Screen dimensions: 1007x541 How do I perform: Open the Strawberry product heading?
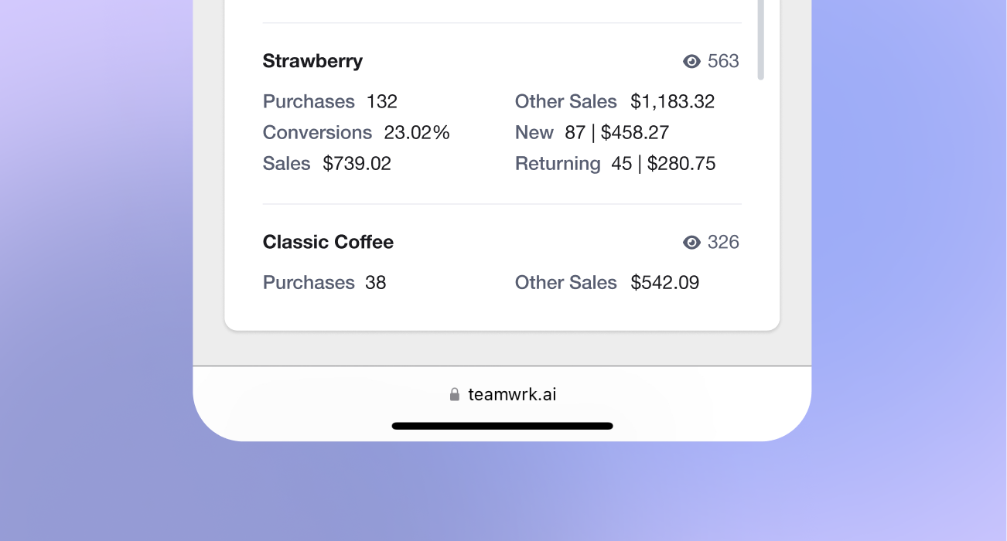[312, 61]
